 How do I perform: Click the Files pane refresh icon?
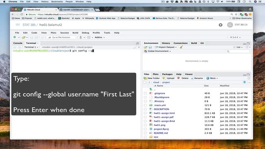(x=248, y=78)
